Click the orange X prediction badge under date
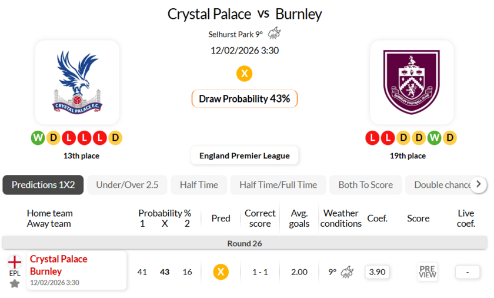 [244, 74]
